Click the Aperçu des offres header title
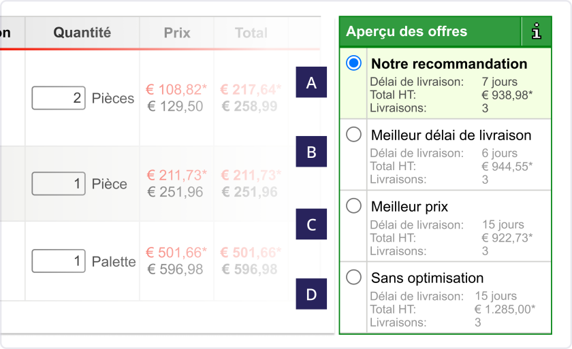572x349 pixels. point(407,31)
